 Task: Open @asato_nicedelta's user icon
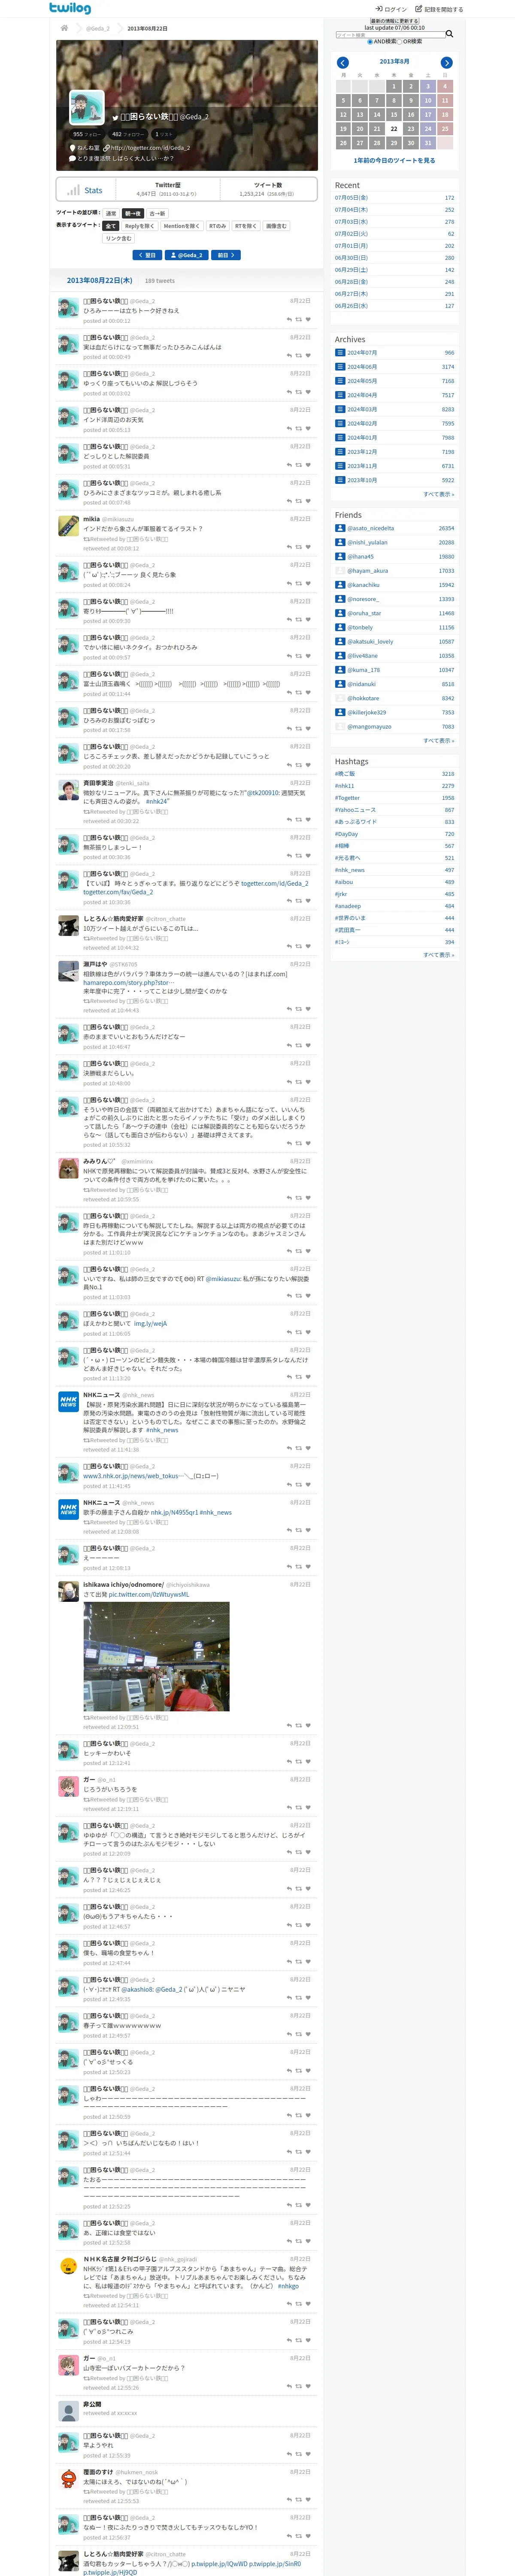(340, 528)
